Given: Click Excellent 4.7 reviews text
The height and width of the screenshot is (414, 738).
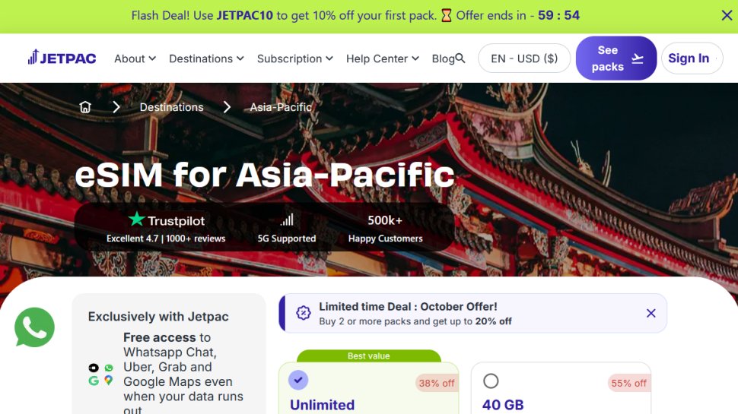Looking at the screenshot, I should point(166,239).
